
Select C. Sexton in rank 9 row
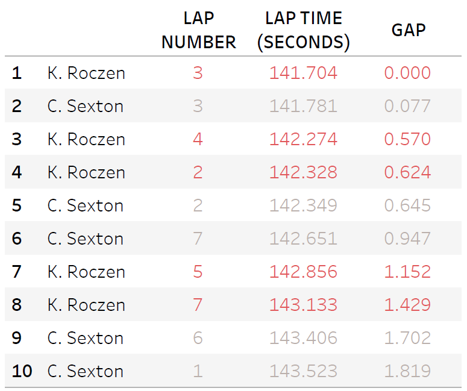pyautogui.click(x=86, y=339)
